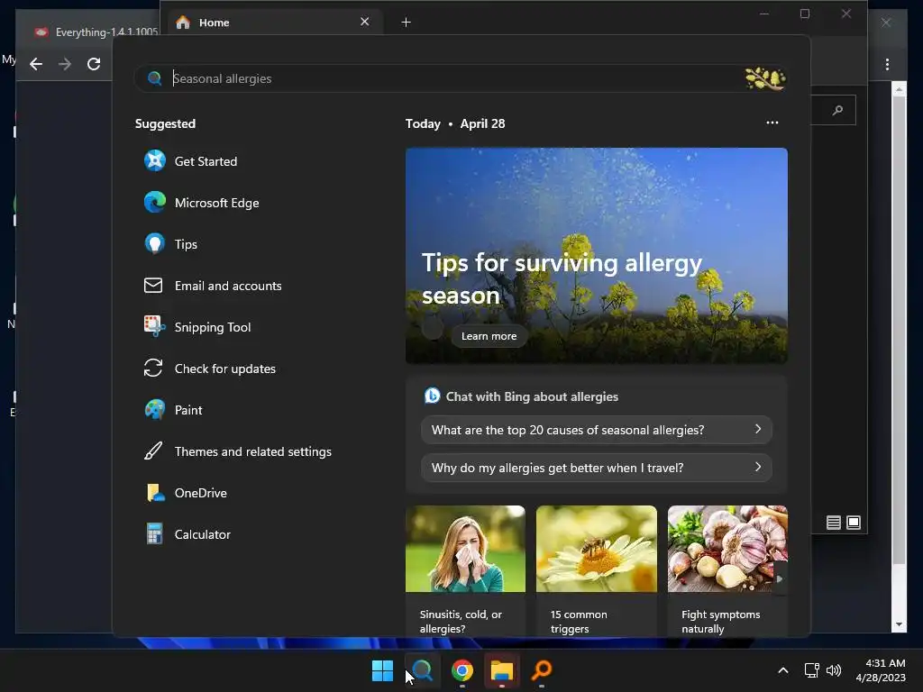Image resolution: width=923 pixels, height=692 pixels.
Task: Ask top 20 causes of seasonal allergies
Action: [597, 430]
